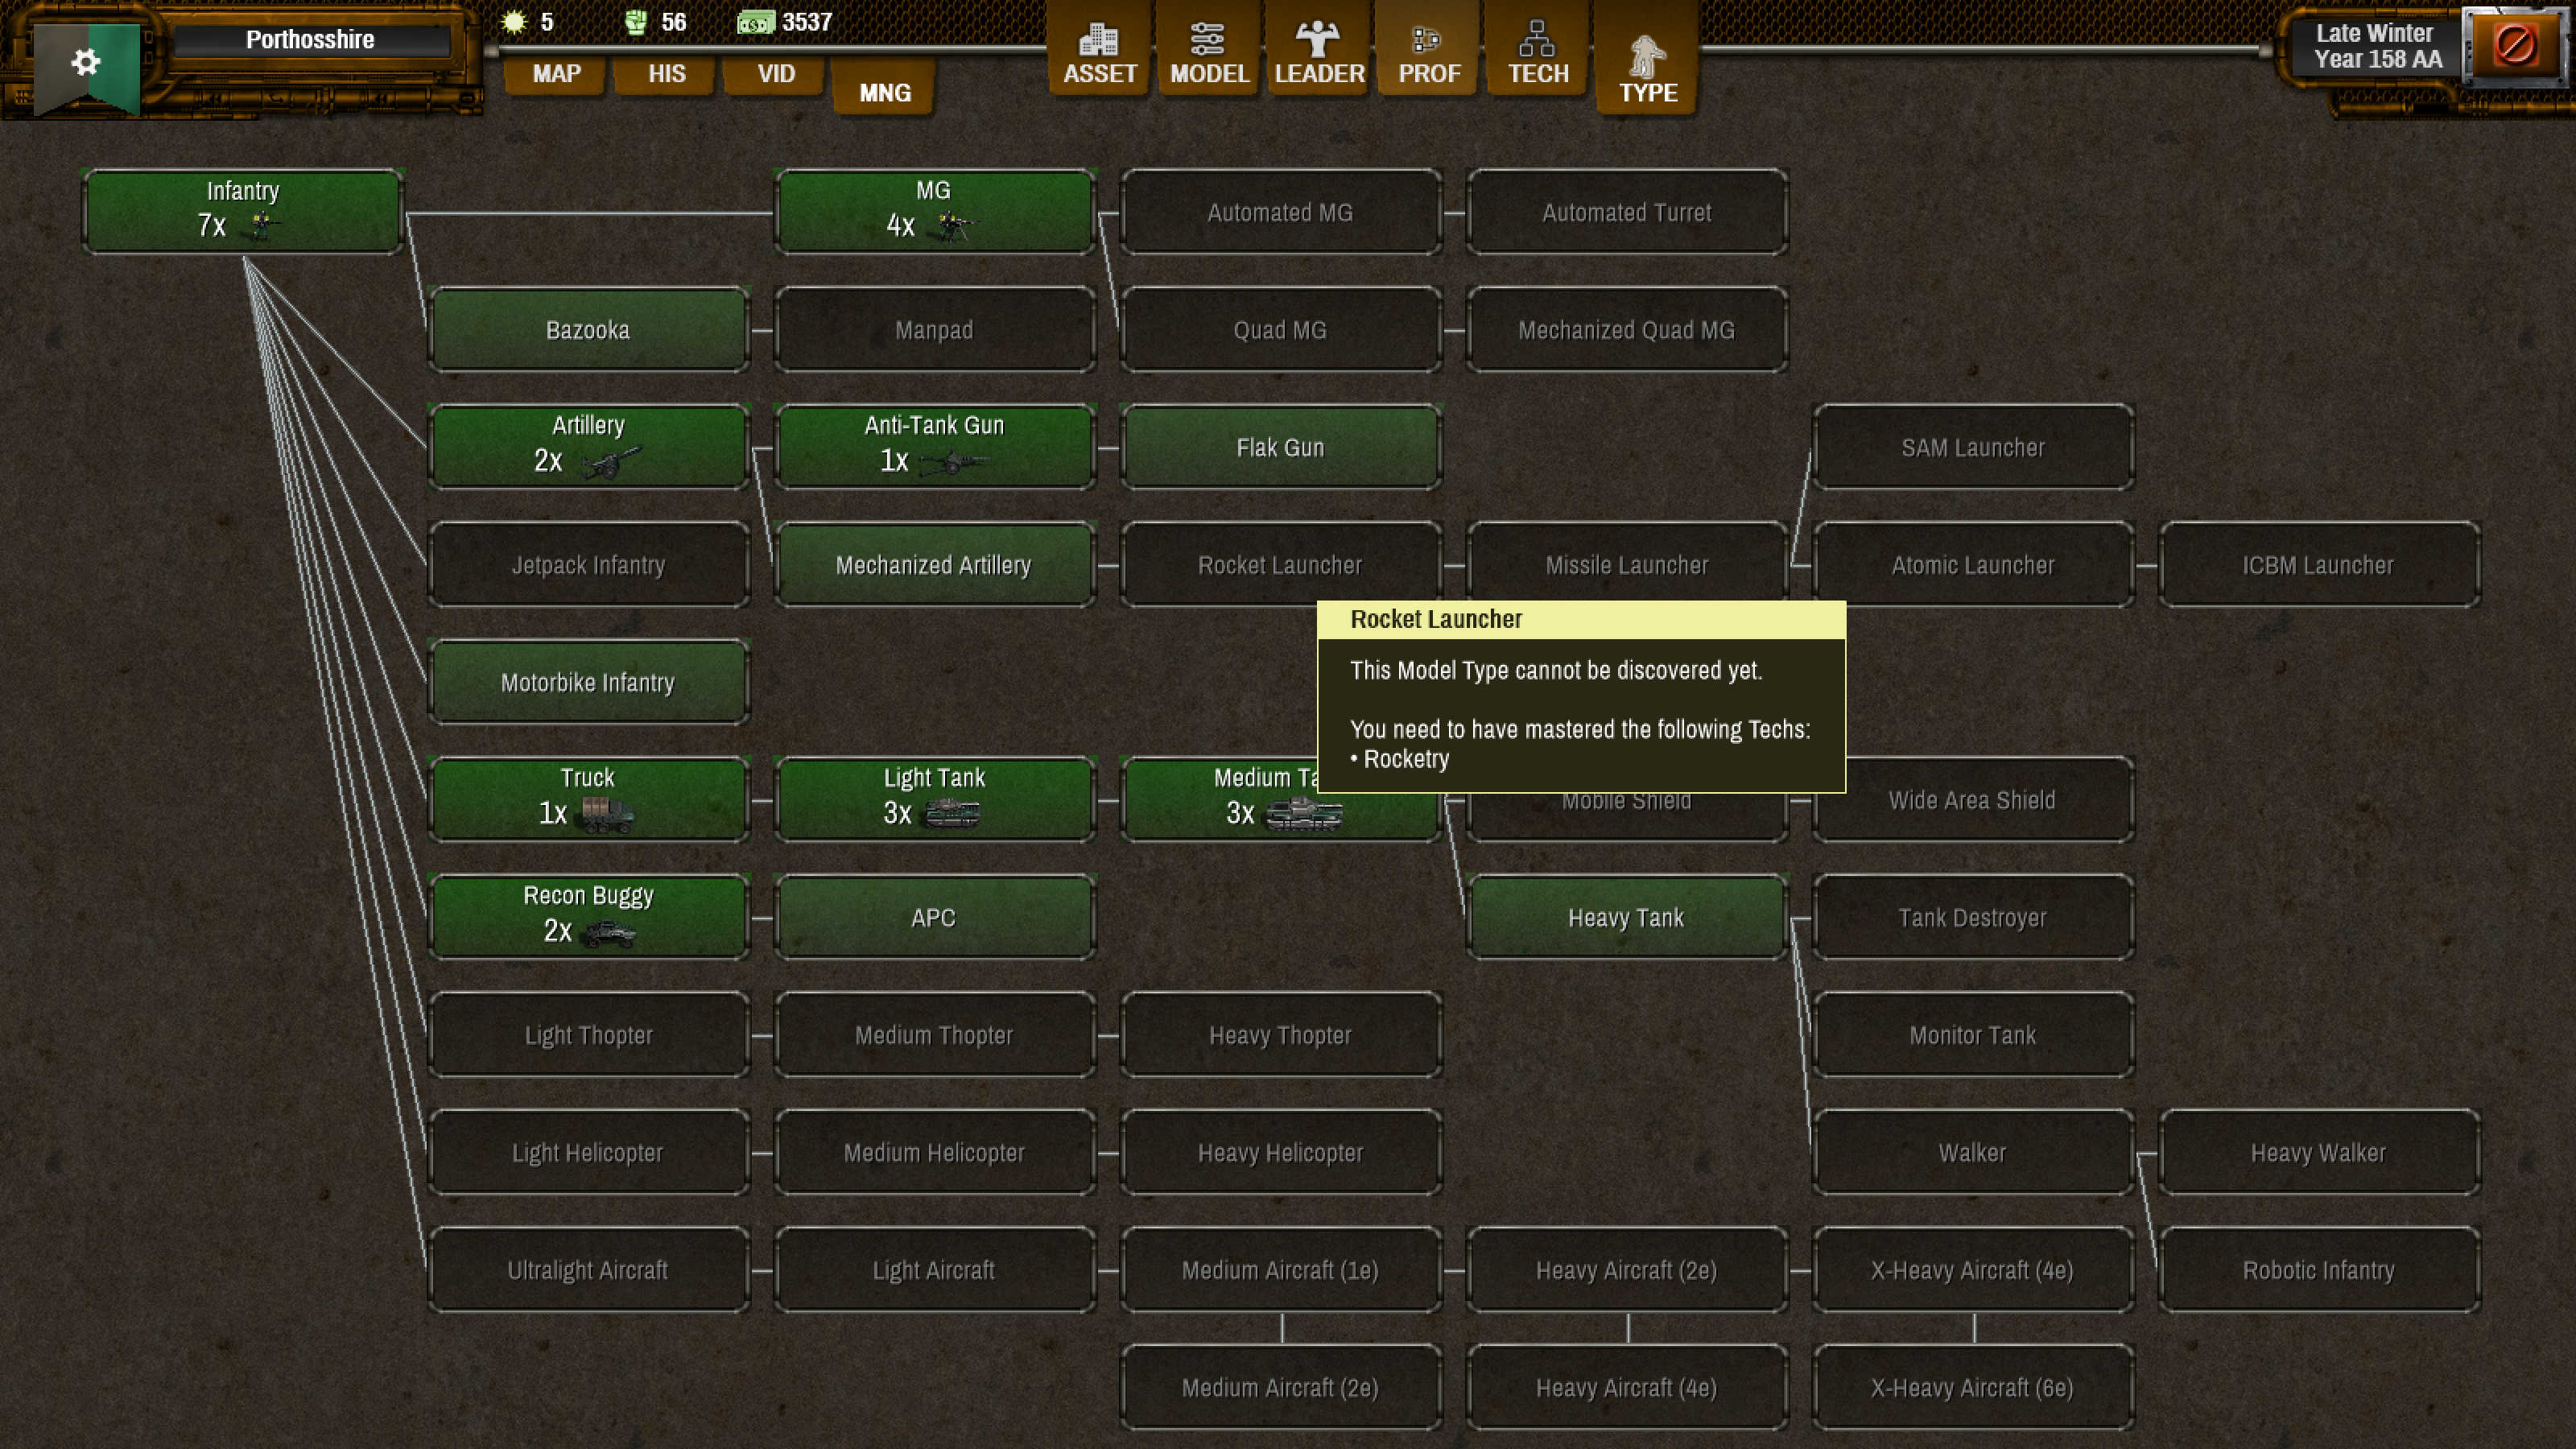2576x1449 pixels.
Task: Click the soldier icon in Infantry box
Action: 262,226
